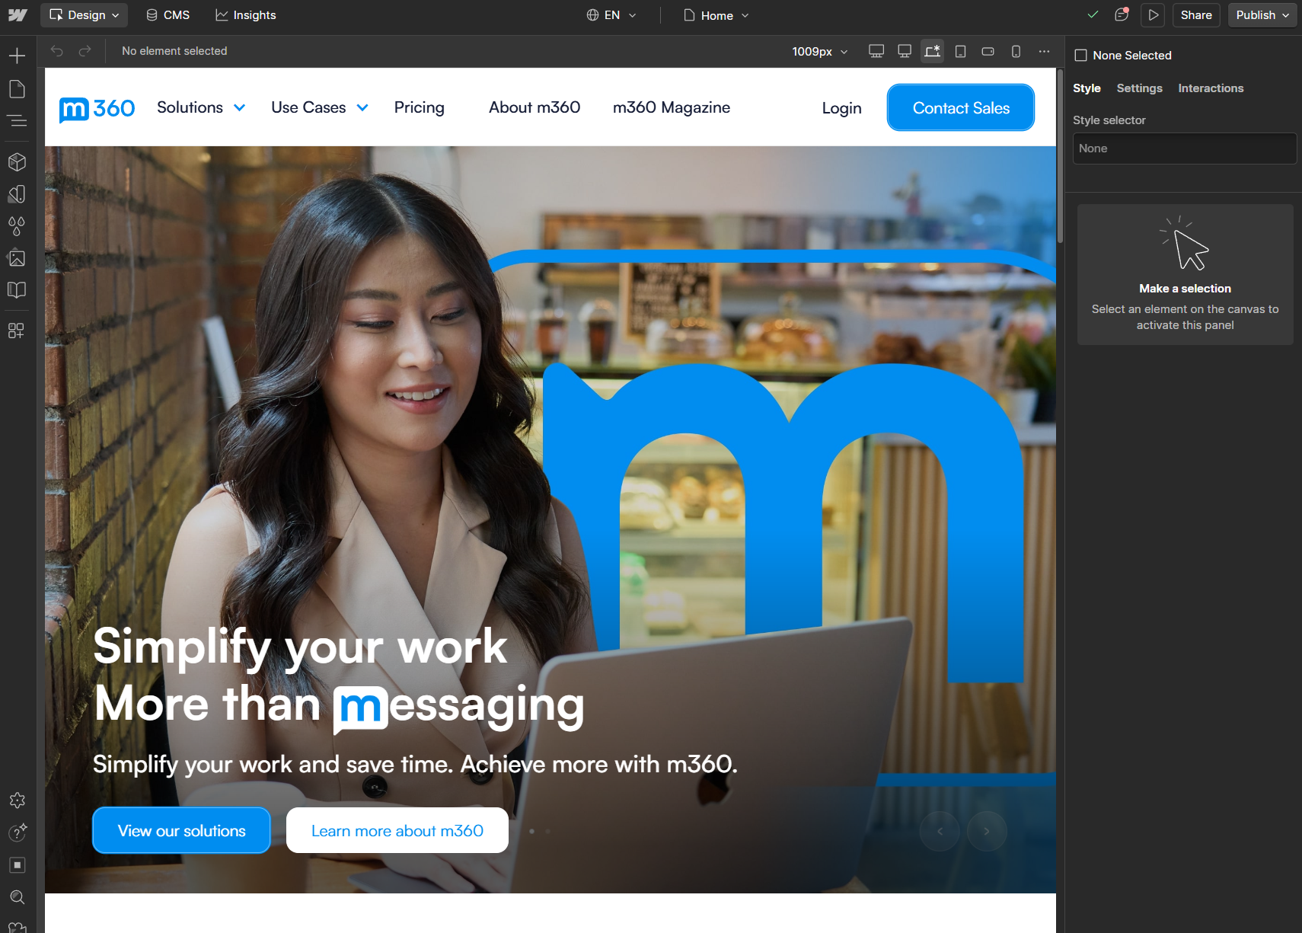The image size is (1302, 933).
Task: Click the square icon in the lower sidebar
Action: tap(18, 865)
